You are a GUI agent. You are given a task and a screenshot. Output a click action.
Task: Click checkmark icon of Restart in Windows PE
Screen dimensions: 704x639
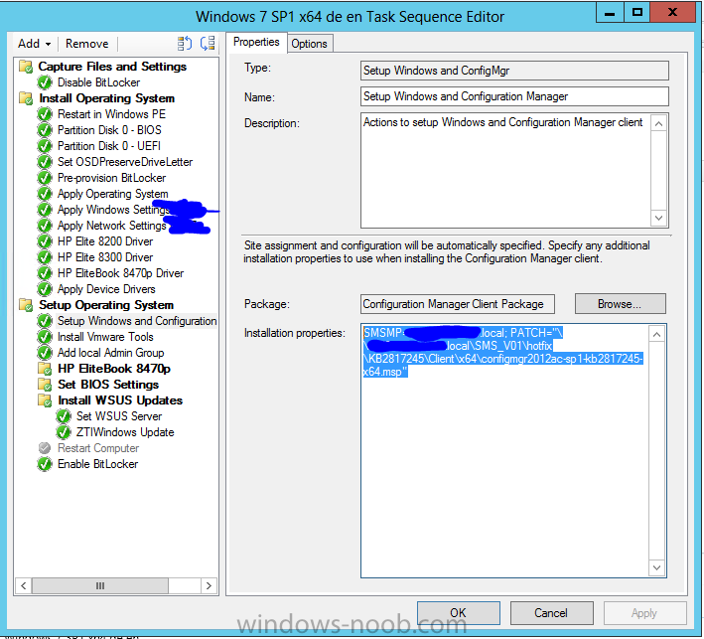45,114
